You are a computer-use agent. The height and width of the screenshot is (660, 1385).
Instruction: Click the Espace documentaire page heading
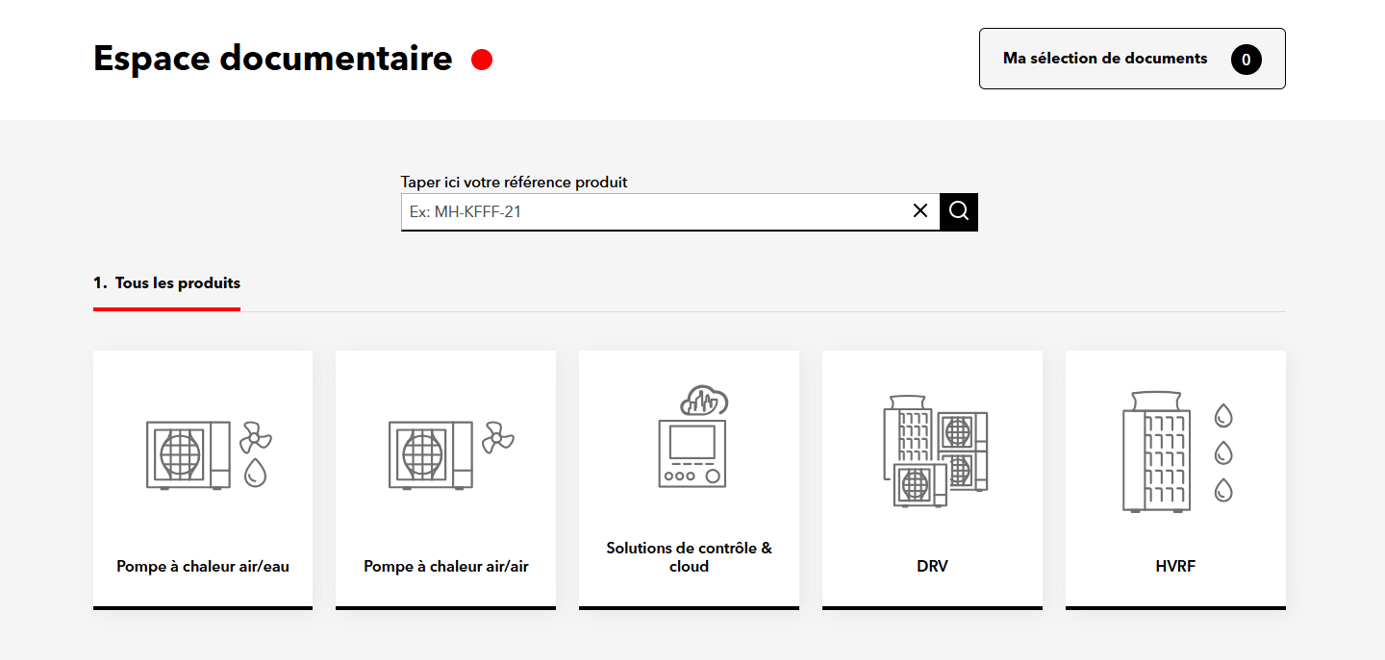(x=273, y=59)
